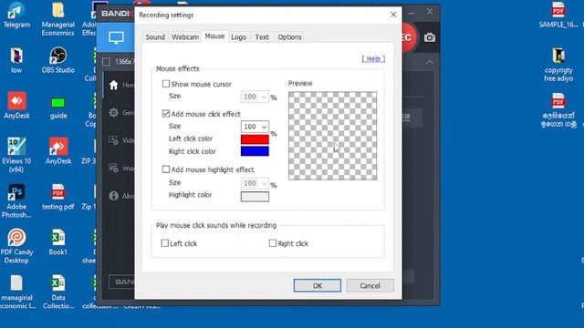The width and height of the screenshot is (584, 328).
Task: Click the Bandicam Video sidebar icon
Action: click(113, 140)
